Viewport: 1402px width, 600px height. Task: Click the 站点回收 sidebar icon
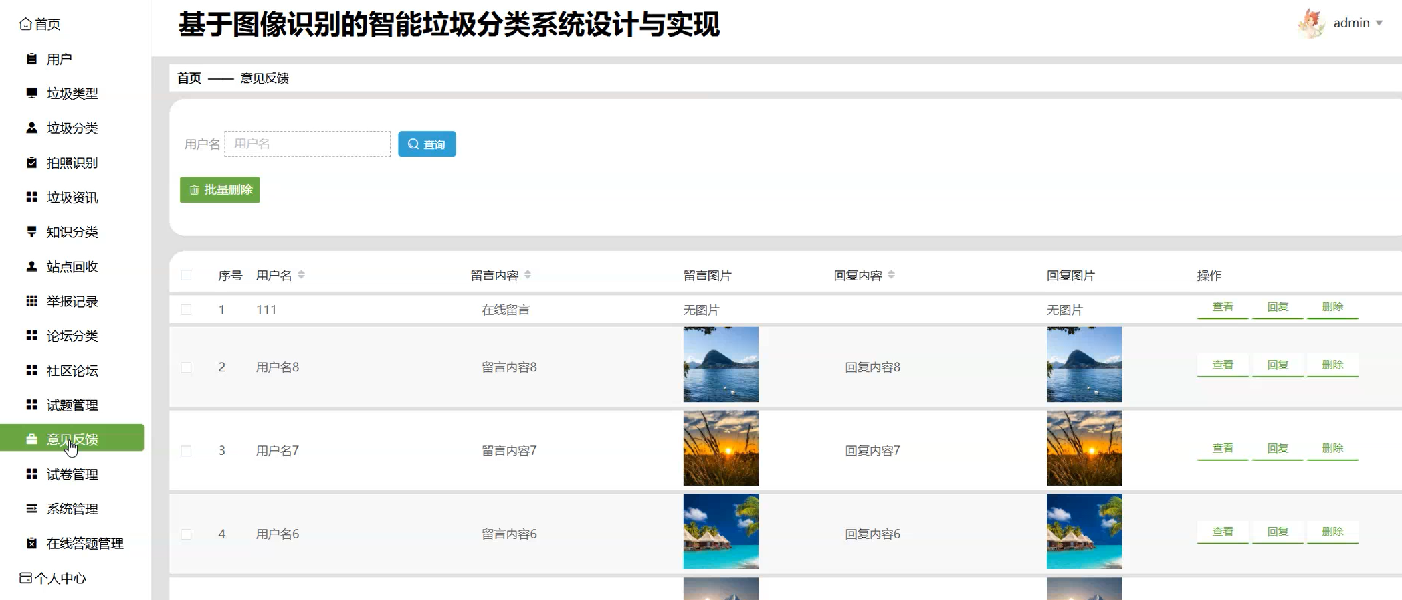coord(31,266)
